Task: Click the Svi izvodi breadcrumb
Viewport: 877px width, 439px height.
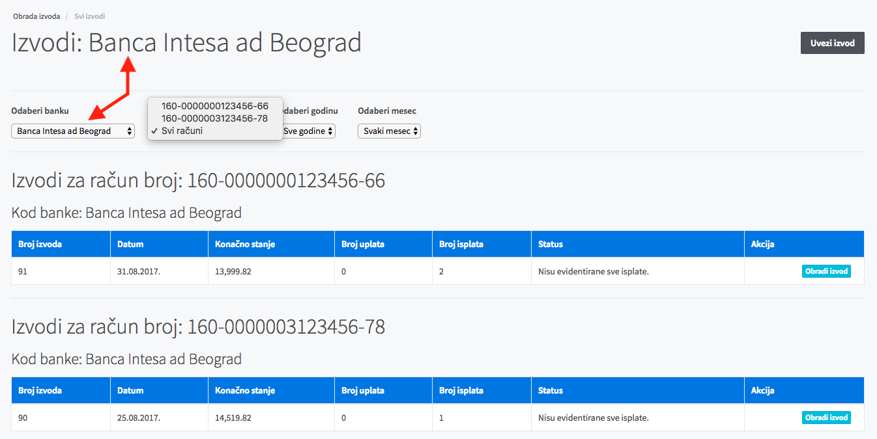Action: click(x=90, y=16)
